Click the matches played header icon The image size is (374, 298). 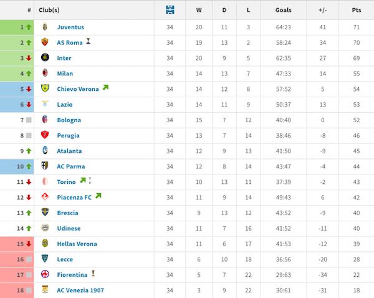[x=170, y=10]
